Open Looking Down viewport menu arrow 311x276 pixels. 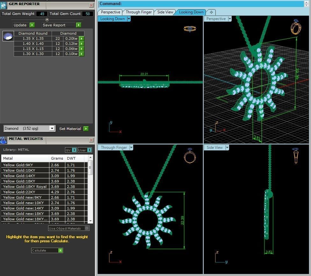coord(129,19)
